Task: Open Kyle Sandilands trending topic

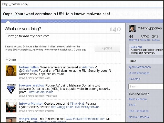Action: pos(139,111)
